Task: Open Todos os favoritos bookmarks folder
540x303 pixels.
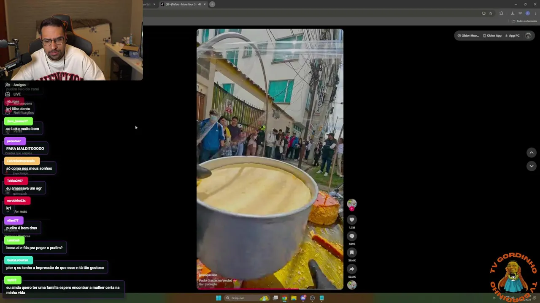Action: (x=524, y=21)
